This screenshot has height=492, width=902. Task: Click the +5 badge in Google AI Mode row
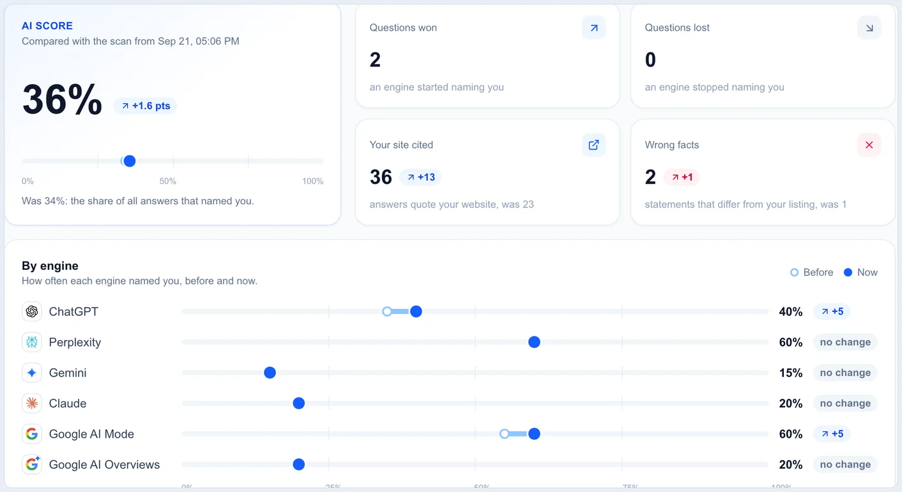[832, 434]
